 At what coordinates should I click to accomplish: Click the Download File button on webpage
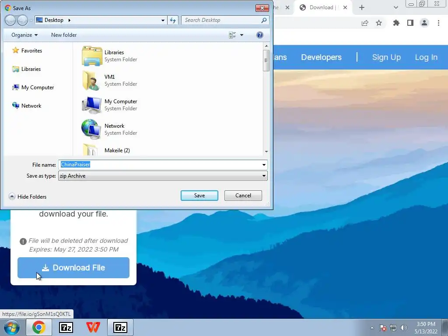(x=73, y=268)
